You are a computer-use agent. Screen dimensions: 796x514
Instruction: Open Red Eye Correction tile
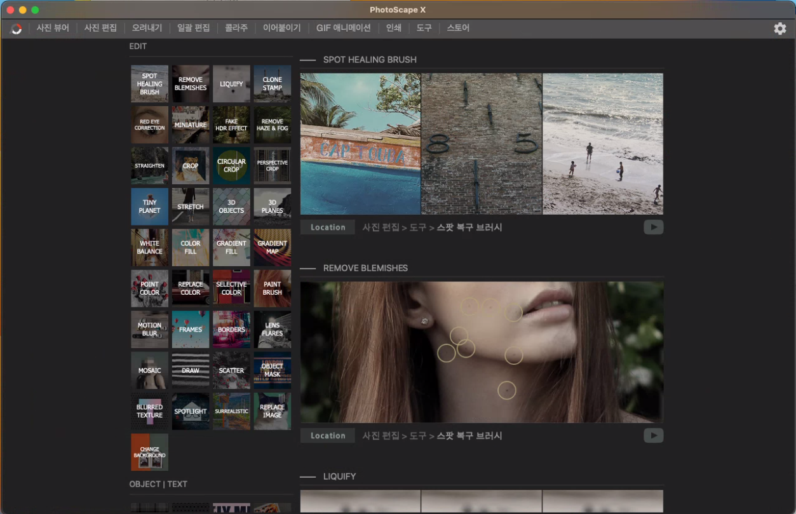149,125
